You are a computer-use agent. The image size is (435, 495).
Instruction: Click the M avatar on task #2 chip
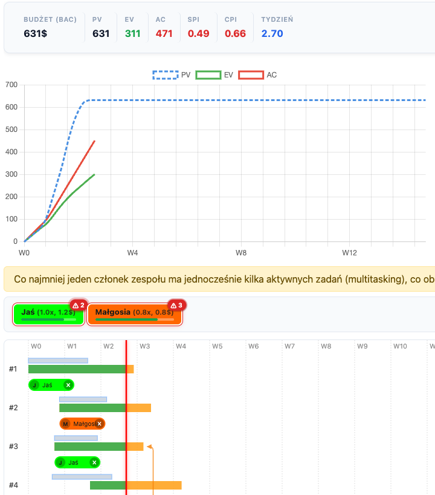(65, 424)
